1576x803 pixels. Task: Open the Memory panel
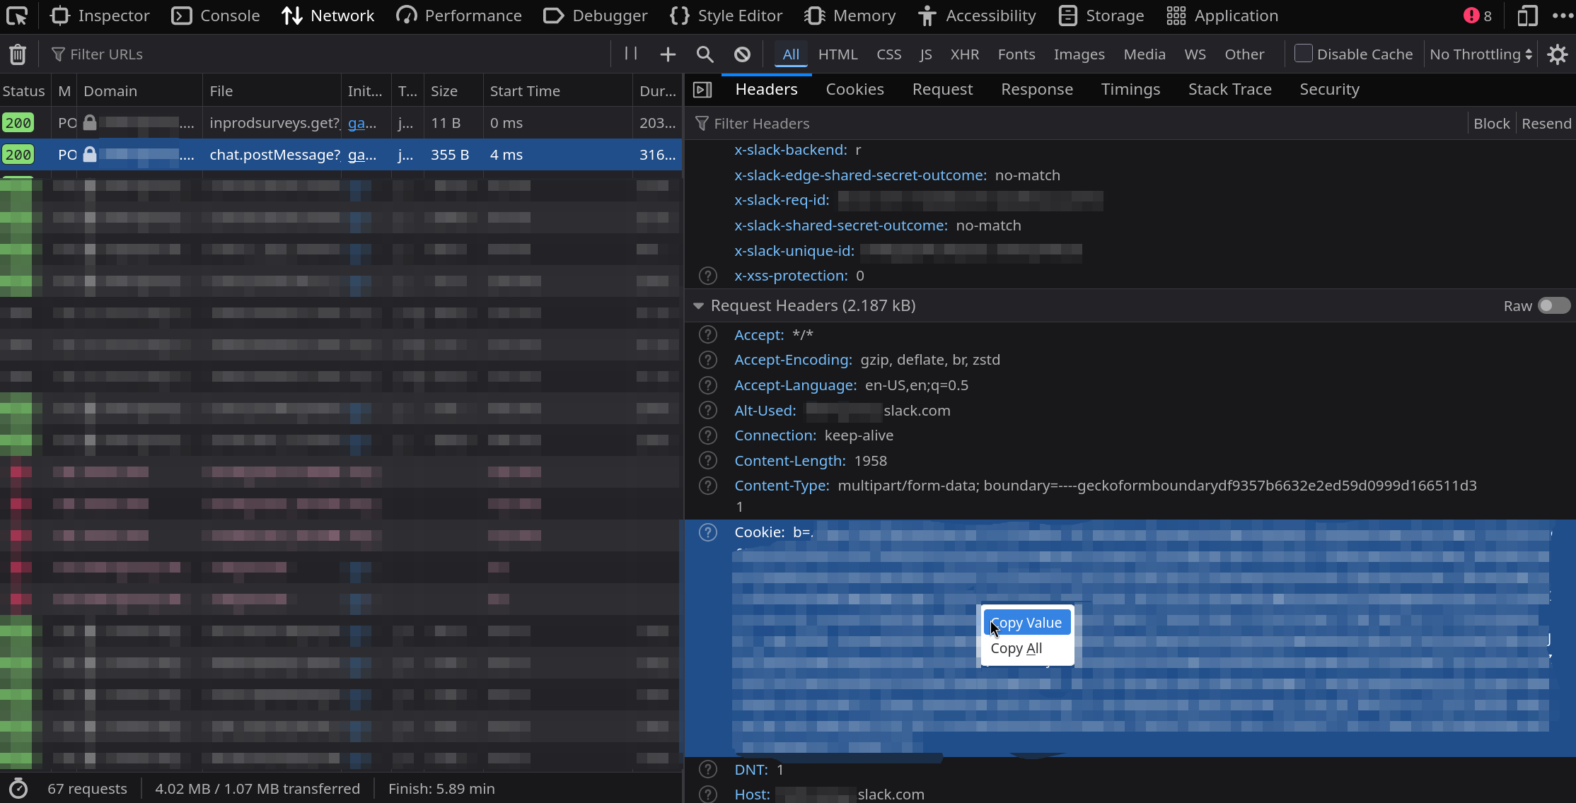click(850, 16)
